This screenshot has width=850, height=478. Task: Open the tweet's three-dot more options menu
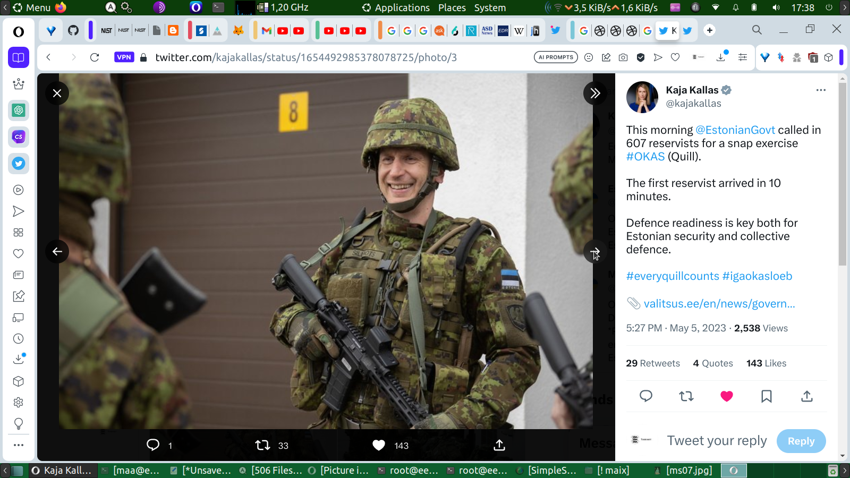coord(821,90)
